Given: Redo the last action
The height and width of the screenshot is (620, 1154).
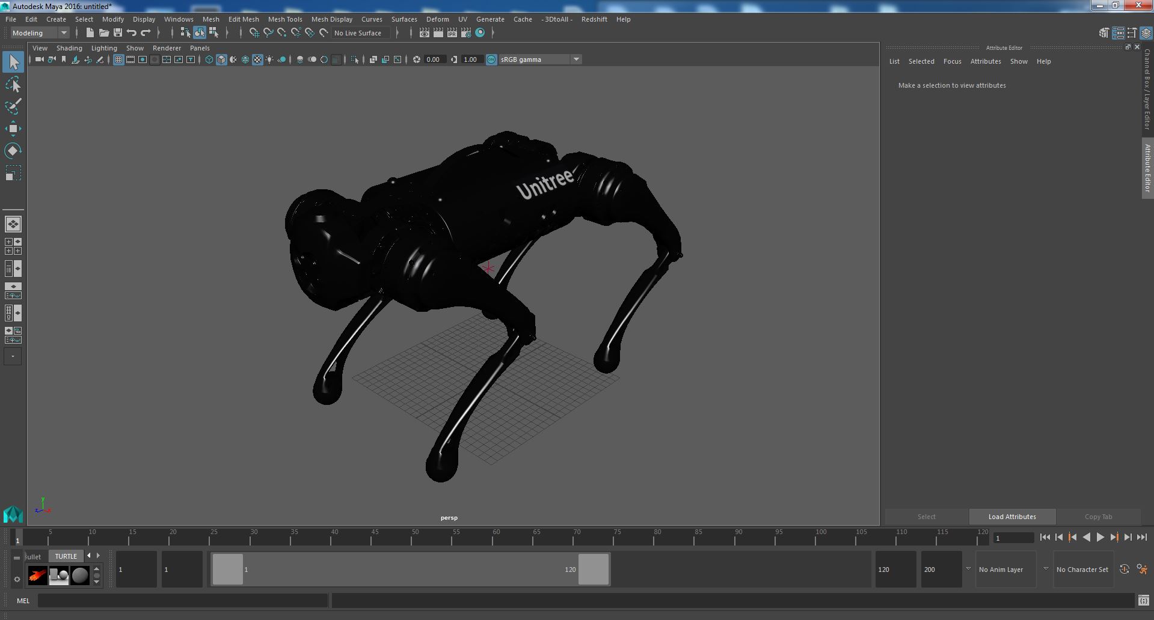Looking at the screenshot, I should click(146, 32).
